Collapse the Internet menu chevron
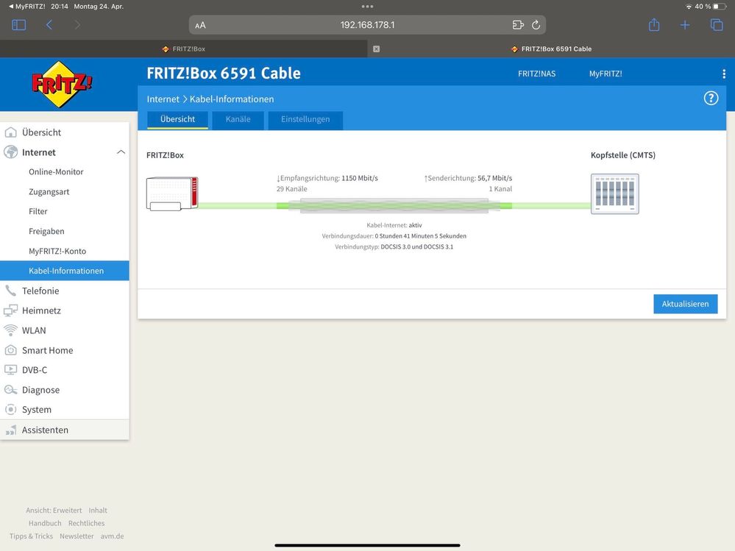This screenshot has width=735, height=551. click(x=121, y=152)
